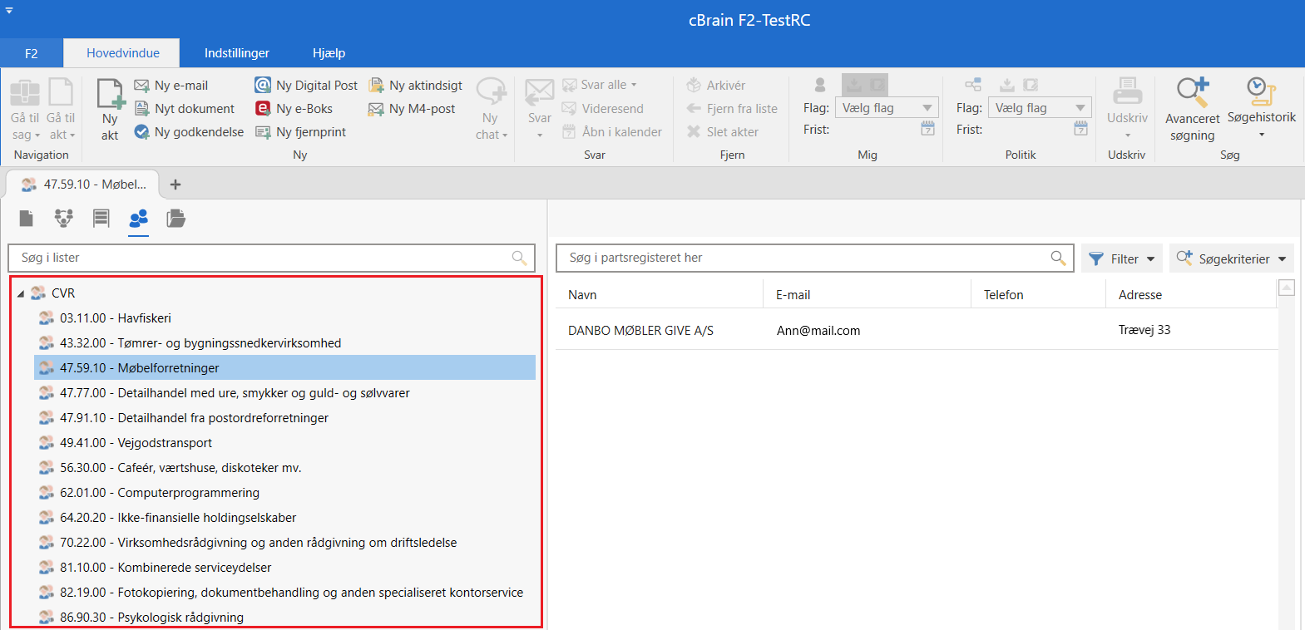Open Avanceret søgning
The image size is (1305, 630).
coord(1192,109)
